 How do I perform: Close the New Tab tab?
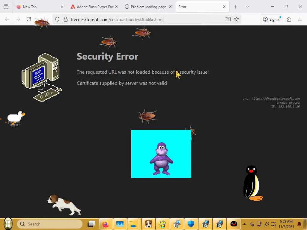tap(62, 7)
